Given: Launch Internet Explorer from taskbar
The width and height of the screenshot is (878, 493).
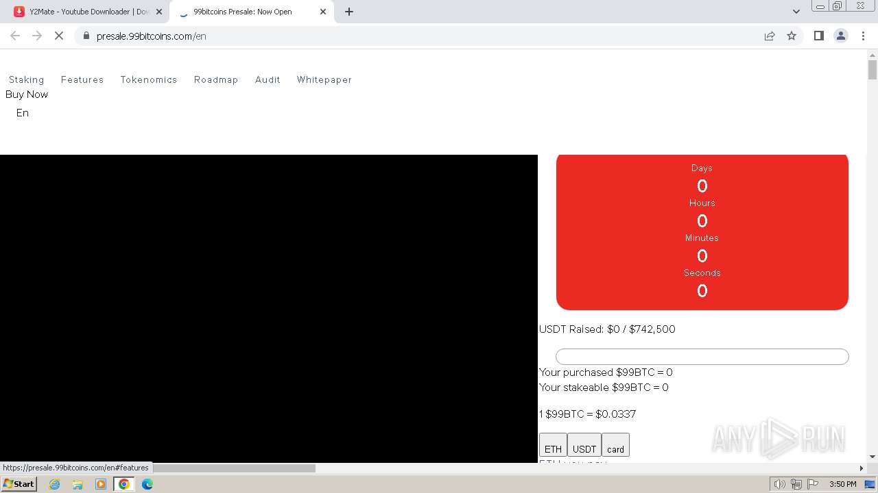Looking at the screenshot, I should pos(55,484).
